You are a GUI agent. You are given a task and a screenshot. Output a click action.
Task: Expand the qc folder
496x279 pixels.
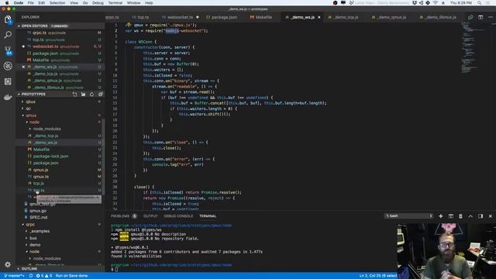[29, 108]
